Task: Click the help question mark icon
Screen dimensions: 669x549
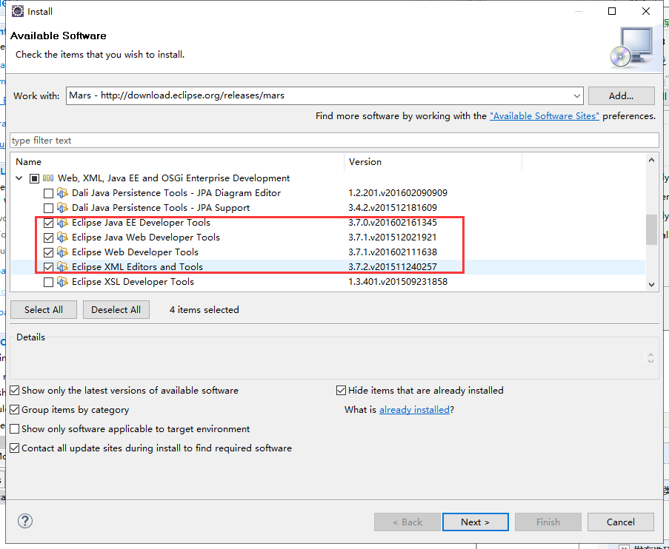Action: tap(25, 522)
